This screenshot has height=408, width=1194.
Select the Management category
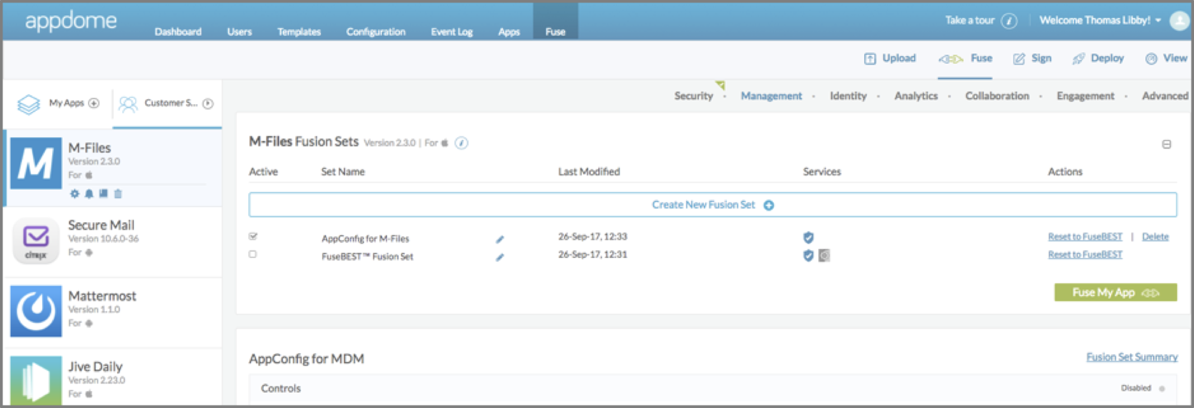pos(771,96)
